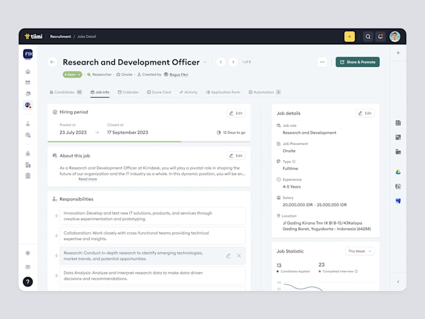Open job title dropdown arrow

205,63
